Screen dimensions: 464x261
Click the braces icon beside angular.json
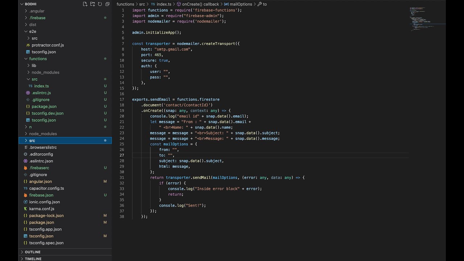click(x=25, y=182)
